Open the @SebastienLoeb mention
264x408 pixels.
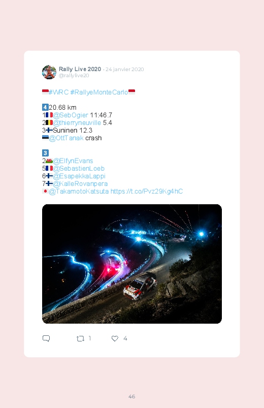click(x=79, y=168)
